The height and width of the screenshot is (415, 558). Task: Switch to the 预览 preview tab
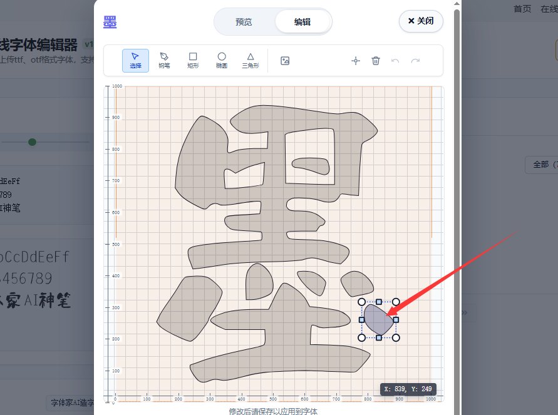pyautogui.click(x=244, y=21)
